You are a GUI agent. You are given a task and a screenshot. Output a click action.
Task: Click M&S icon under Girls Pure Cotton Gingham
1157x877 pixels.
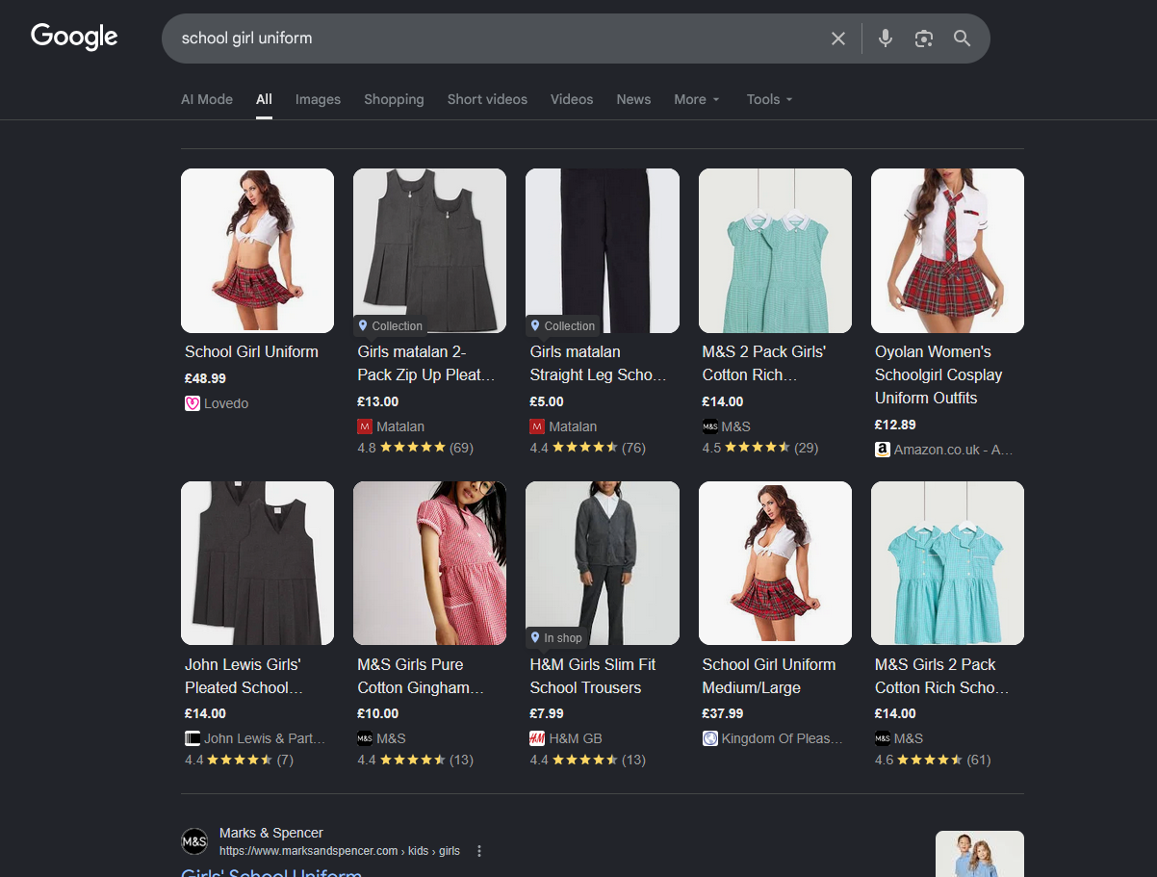[x=365, y=738]
